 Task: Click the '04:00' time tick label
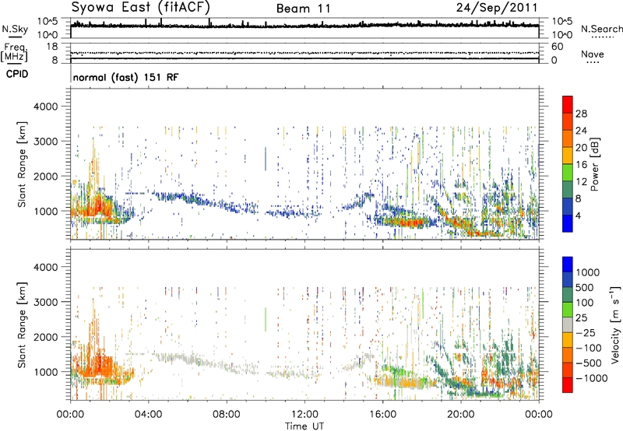[148, 415]
